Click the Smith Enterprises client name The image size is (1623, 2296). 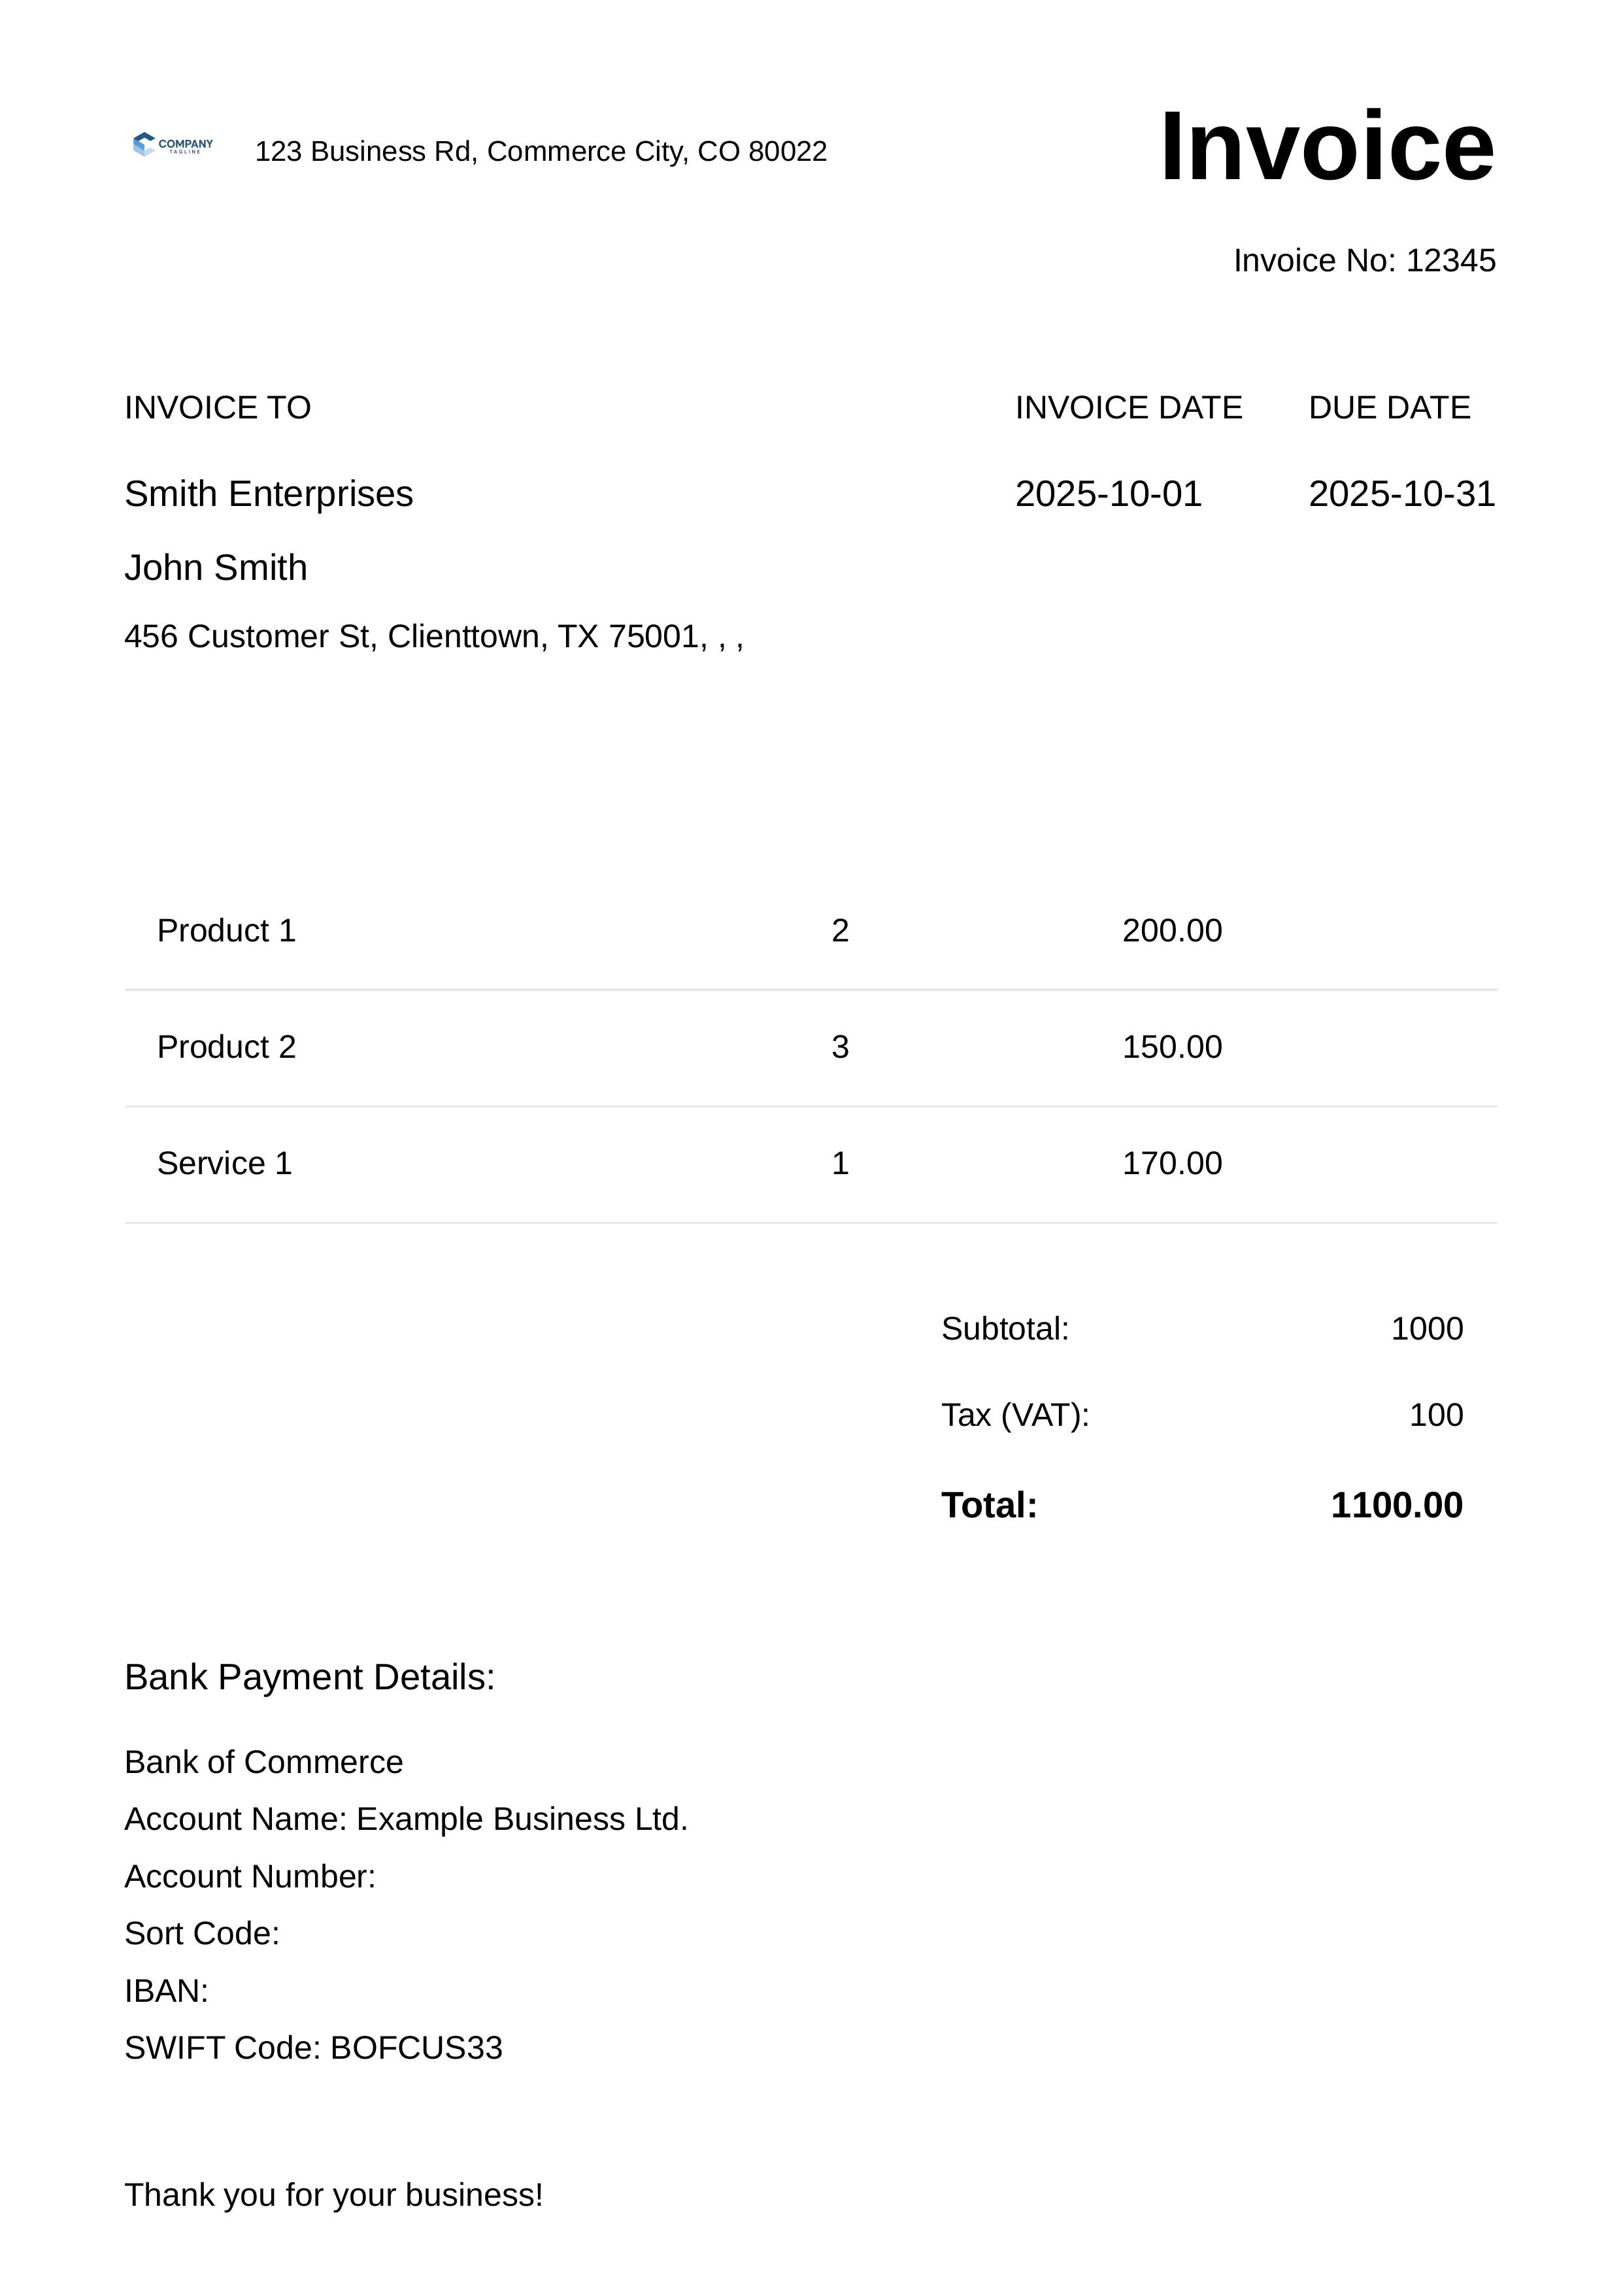point(268,494)
